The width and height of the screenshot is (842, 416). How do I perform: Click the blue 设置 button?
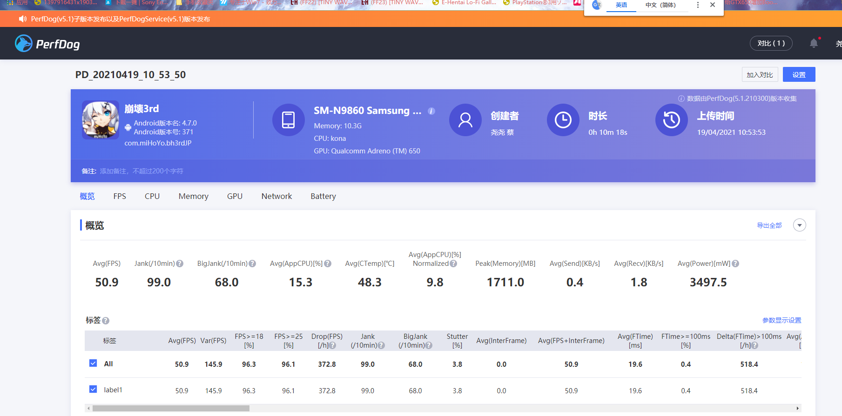click(799, 75)
